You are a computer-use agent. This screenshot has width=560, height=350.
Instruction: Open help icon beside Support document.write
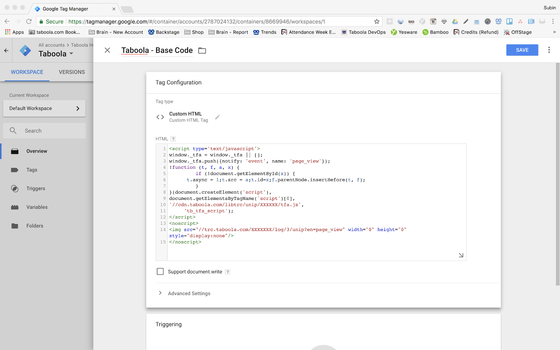pyautogui.click(x=227, y=272)
